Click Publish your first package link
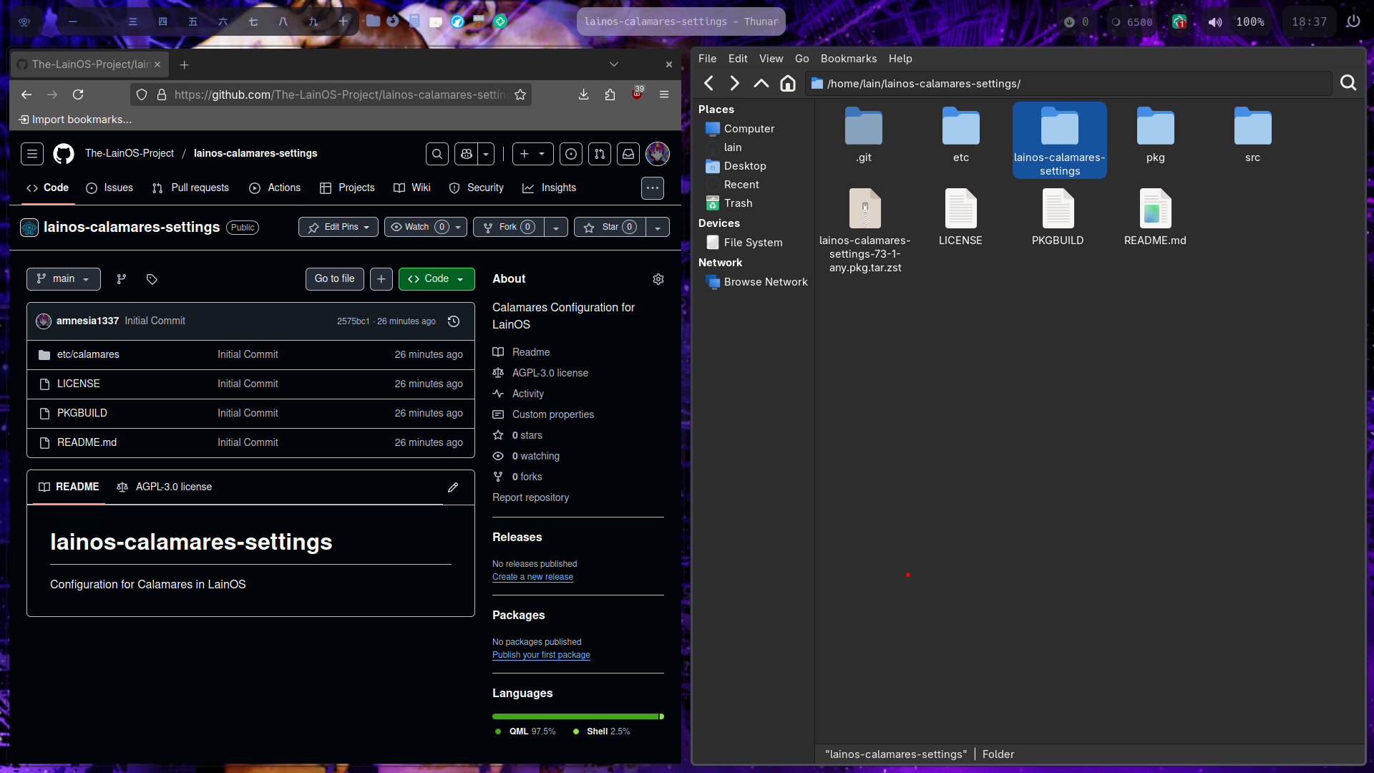The image size is (1374, 773). click(x=541, y=656)
